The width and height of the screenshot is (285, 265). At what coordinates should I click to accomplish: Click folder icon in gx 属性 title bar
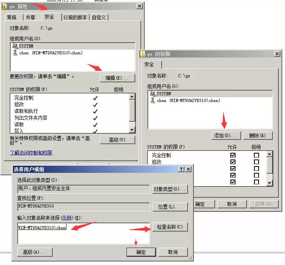(x=5, y=7)
